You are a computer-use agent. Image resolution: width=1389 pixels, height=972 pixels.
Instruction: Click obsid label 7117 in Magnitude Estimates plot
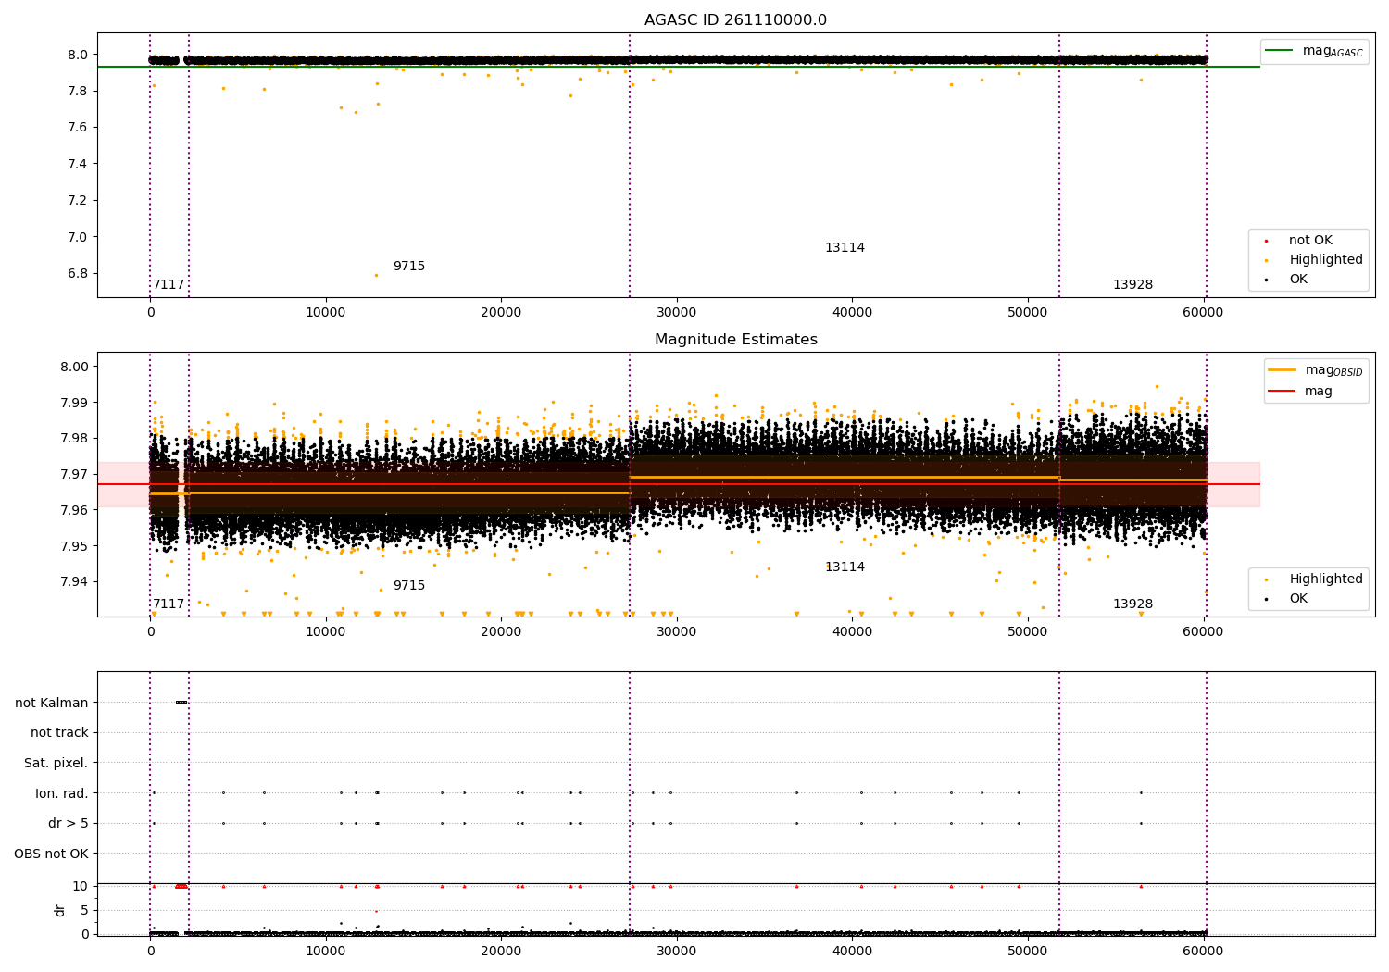pyautogui.click(x=169, y=604)
